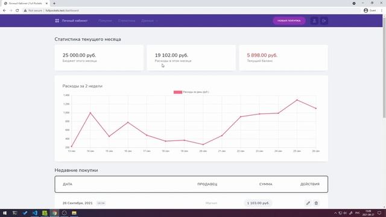386x217 pixels.
Task: Open the green app icon in taskbar
Action: [45, 213]
